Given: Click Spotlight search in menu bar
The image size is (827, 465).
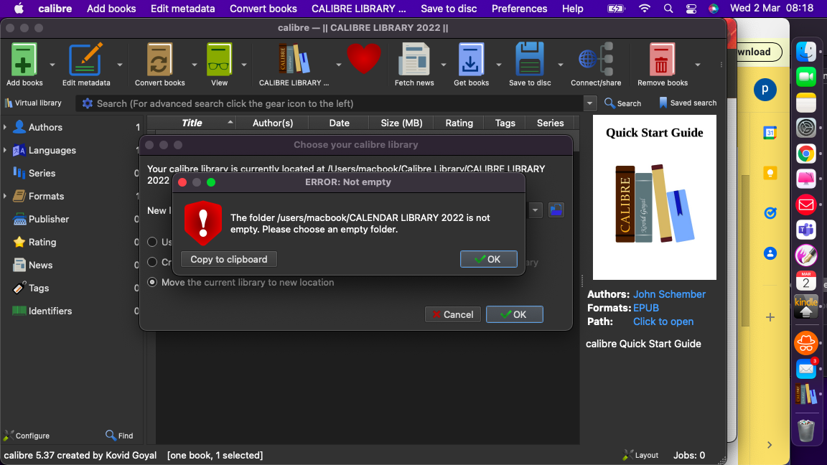Looking at the screenshot, I should tap(668, 9).
